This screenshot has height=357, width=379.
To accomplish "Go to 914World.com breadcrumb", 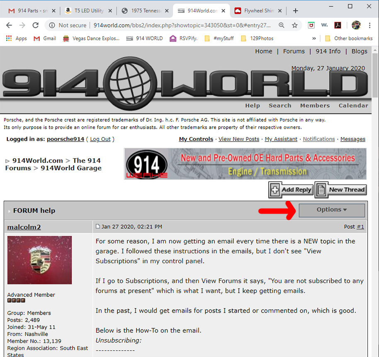I will coord(37,161).
